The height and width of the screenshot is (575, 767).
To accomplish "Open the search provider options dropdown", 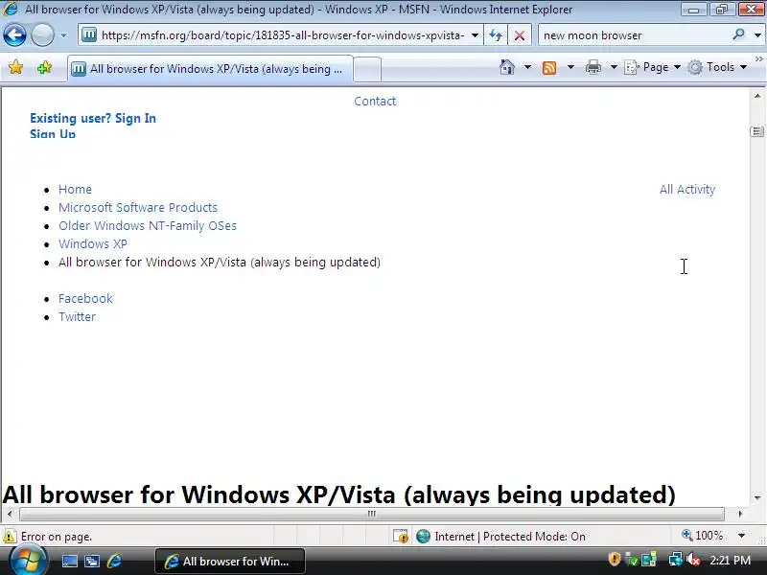I will click(x=757, y=35).
